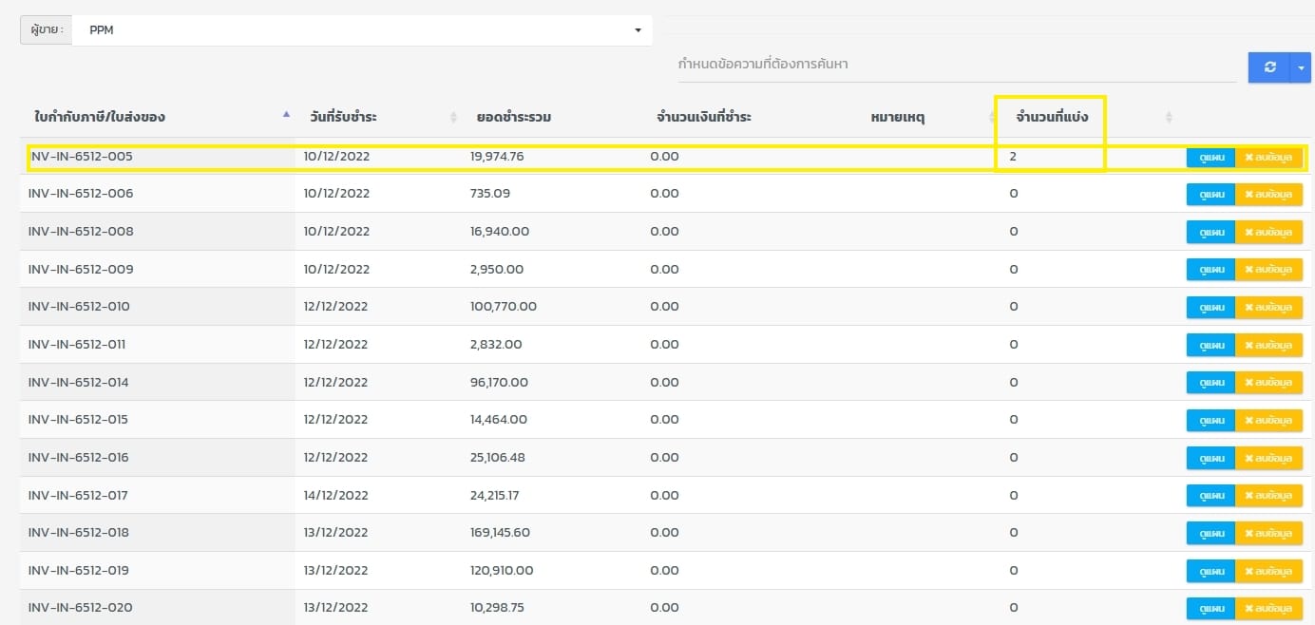Delete the INV-IN-6512-020 row
Image resolution: width=1315 pixels, height=625 pixels.
click(x=1268, y=608)
